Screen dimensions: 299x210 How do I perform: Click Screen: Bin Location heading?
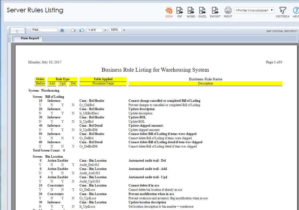(x=48, y=157)
